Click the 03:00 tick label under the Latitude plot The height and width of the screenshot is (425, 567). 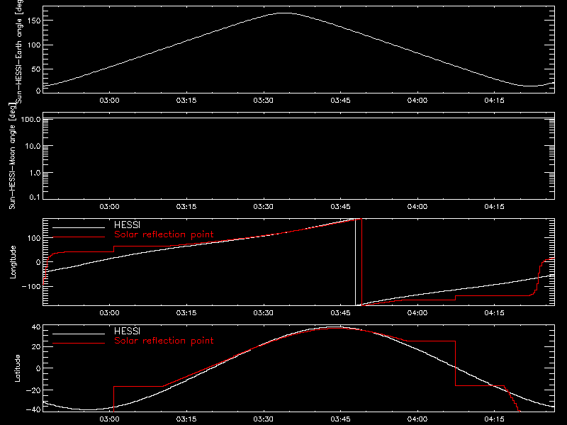tap(109, 419)
